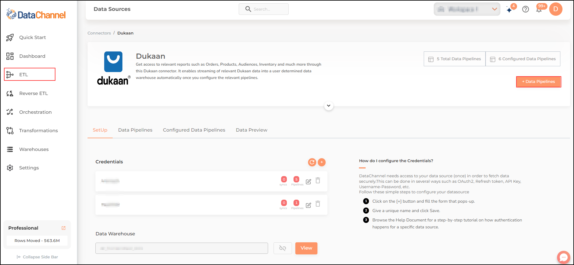
Task: Click 'How do I configure the Credentials?' heading
Action: tap(396, 161)
